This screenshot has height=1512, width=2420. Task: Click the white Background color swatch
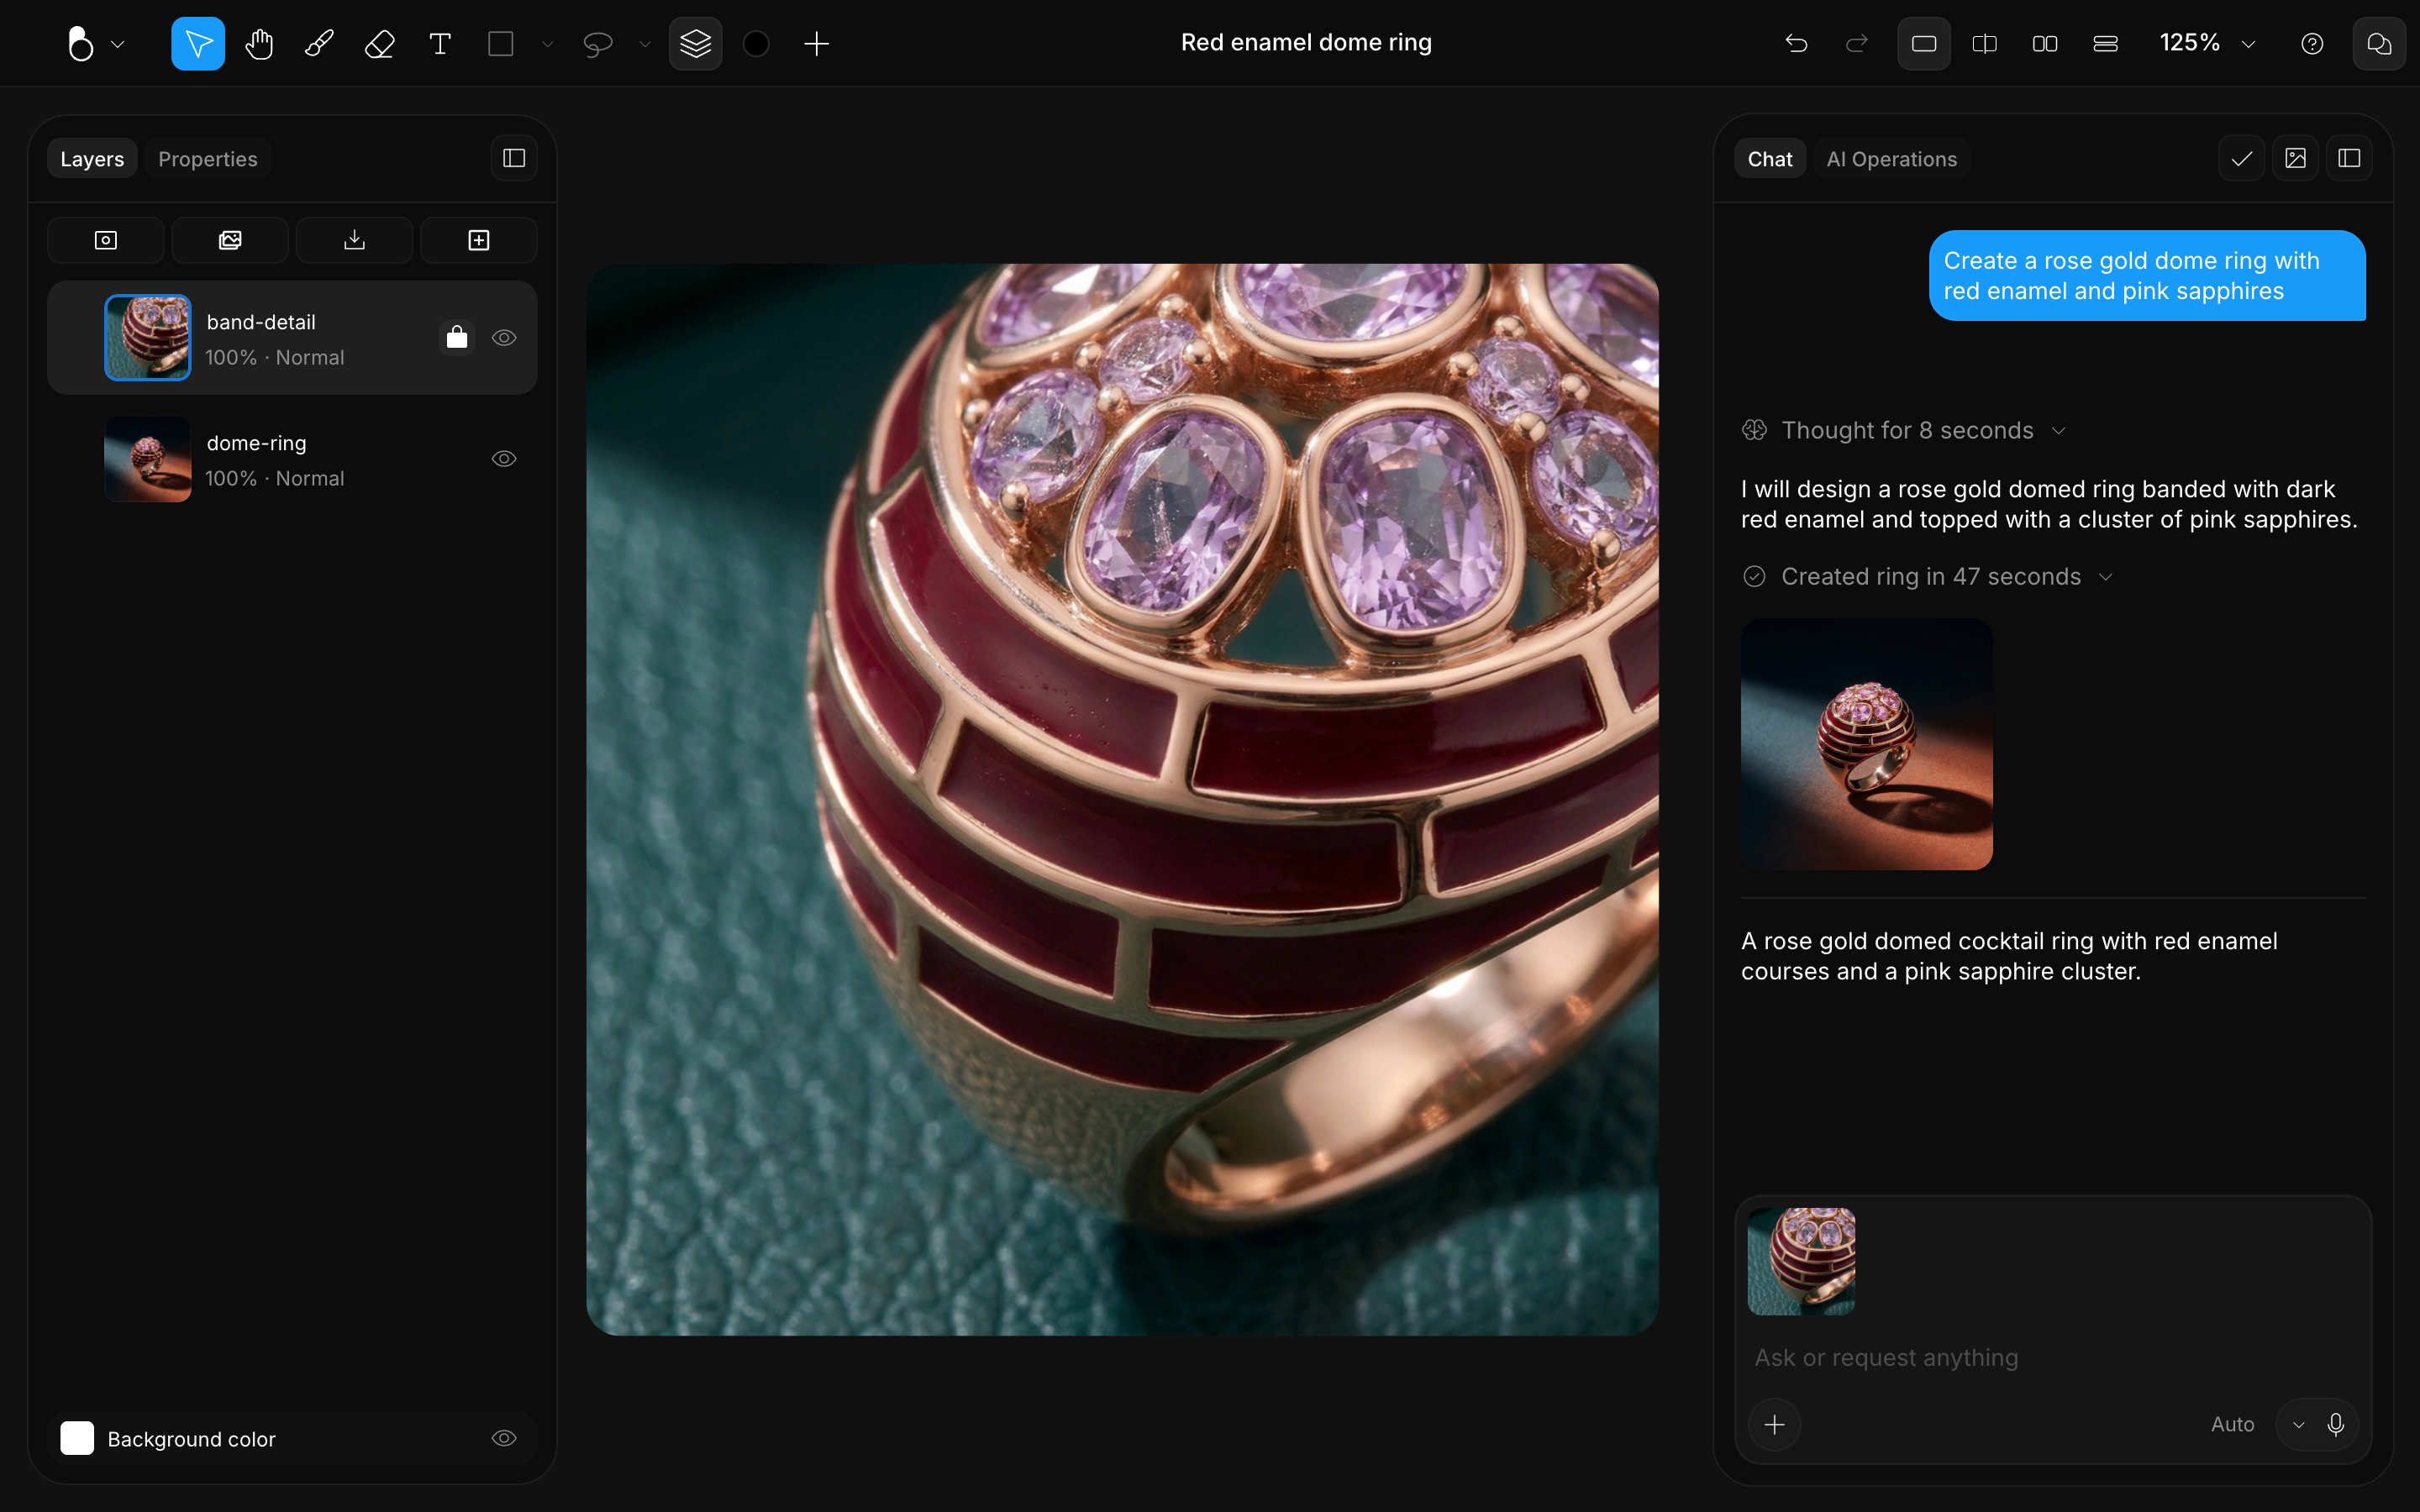[x=77, y=1438]
